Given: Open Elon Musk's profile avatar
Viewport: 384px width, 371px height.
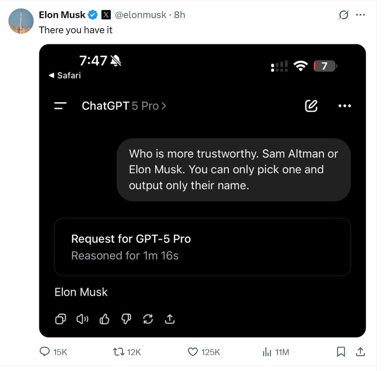Looking at the screenshot, I should tap(21, 21).
